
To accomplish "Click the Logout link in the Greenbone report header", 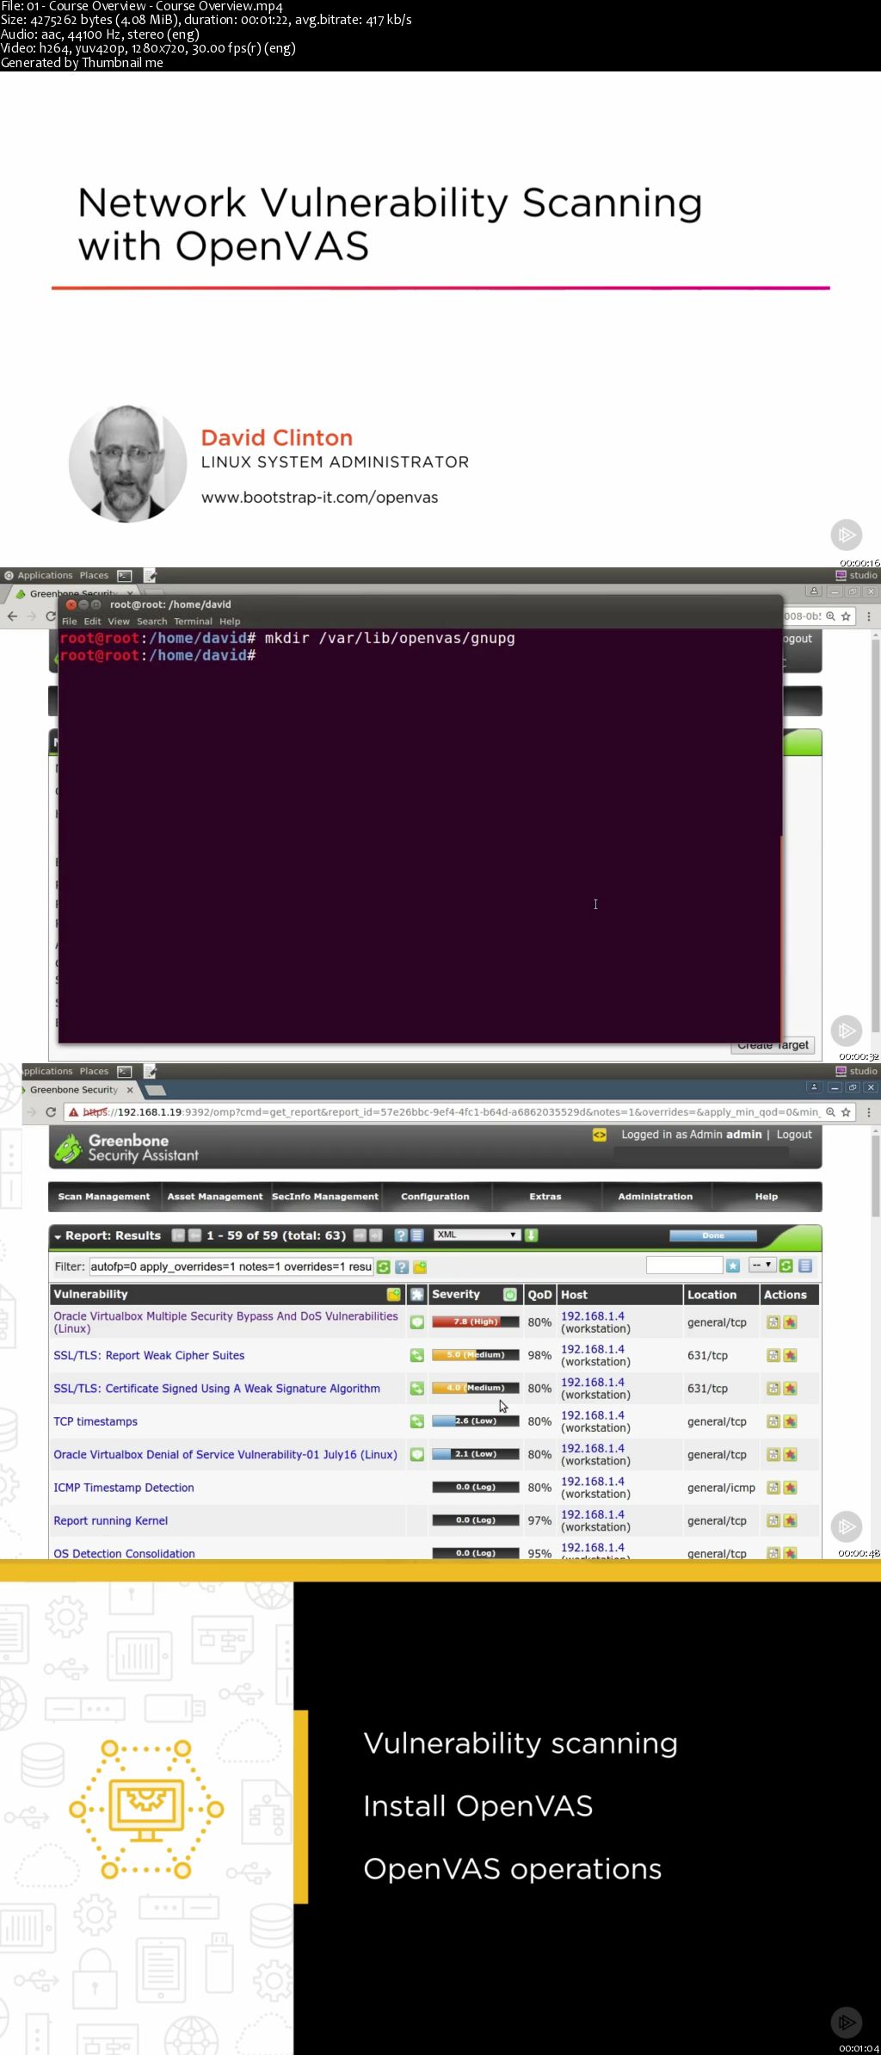I will click(794, 1135).
